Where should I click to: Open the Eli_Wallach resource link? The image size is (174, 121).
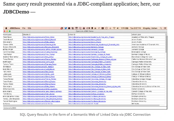38,67
